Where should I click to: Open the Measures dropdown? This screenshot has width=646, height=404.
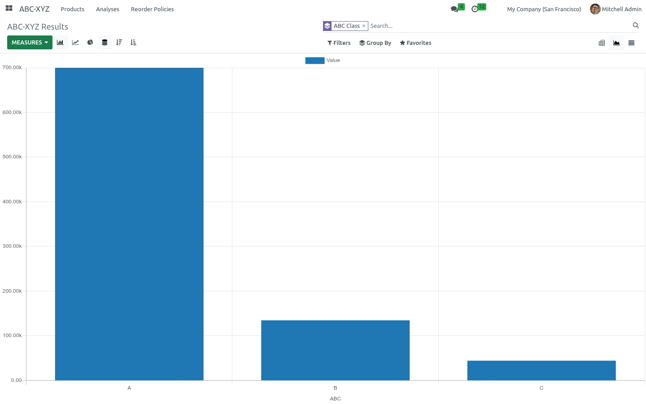30,43
